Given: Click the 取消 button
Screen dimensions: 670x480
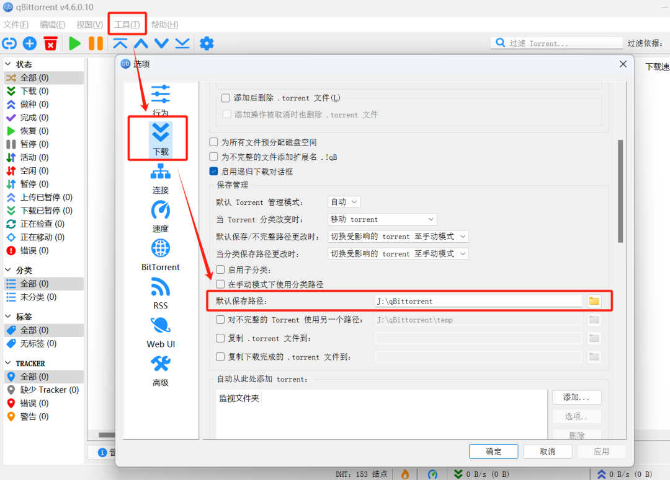Looking at the screenshot, I should point(547,452).
